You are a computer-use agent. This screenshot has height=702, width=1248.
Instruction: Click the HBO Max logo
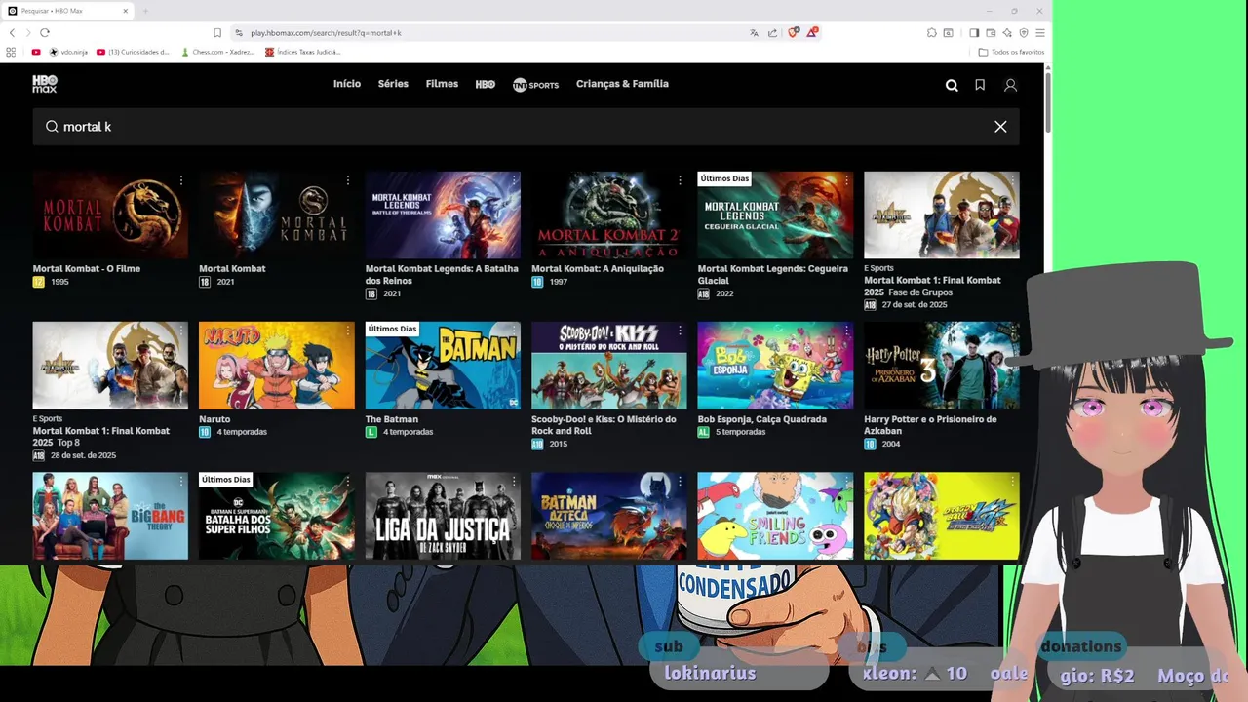click(45, 84)
